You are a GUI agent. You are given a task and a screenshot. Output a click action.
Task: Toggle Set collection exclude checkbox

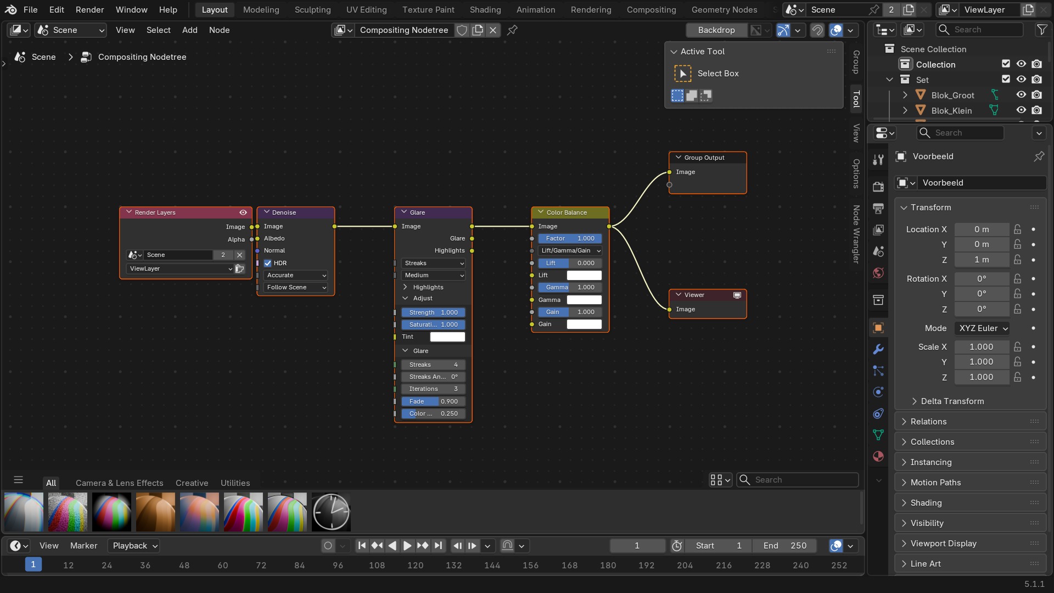[x=1006, y=80]
